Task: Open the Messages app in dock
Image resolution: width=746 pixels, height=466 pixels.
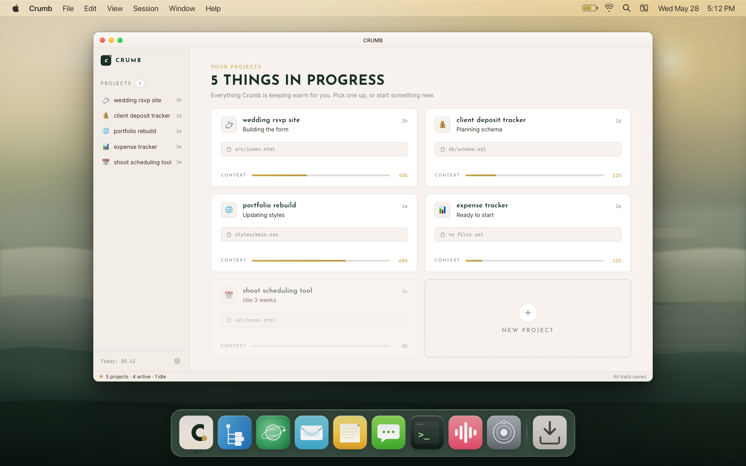Action: tap(388, 433)
